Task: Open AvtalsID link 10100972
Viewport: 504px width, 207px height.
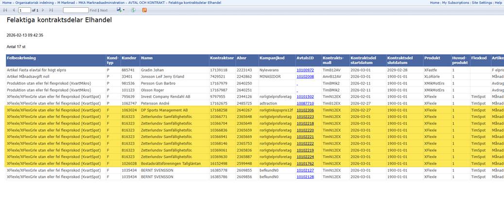Action: tap(305, 70)
